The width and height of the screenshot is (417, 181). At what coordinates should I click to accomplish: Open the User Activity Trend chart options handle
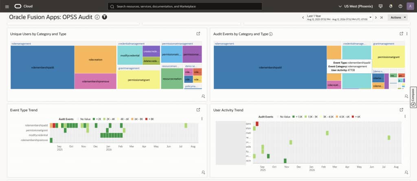click(x=405, y=117)
